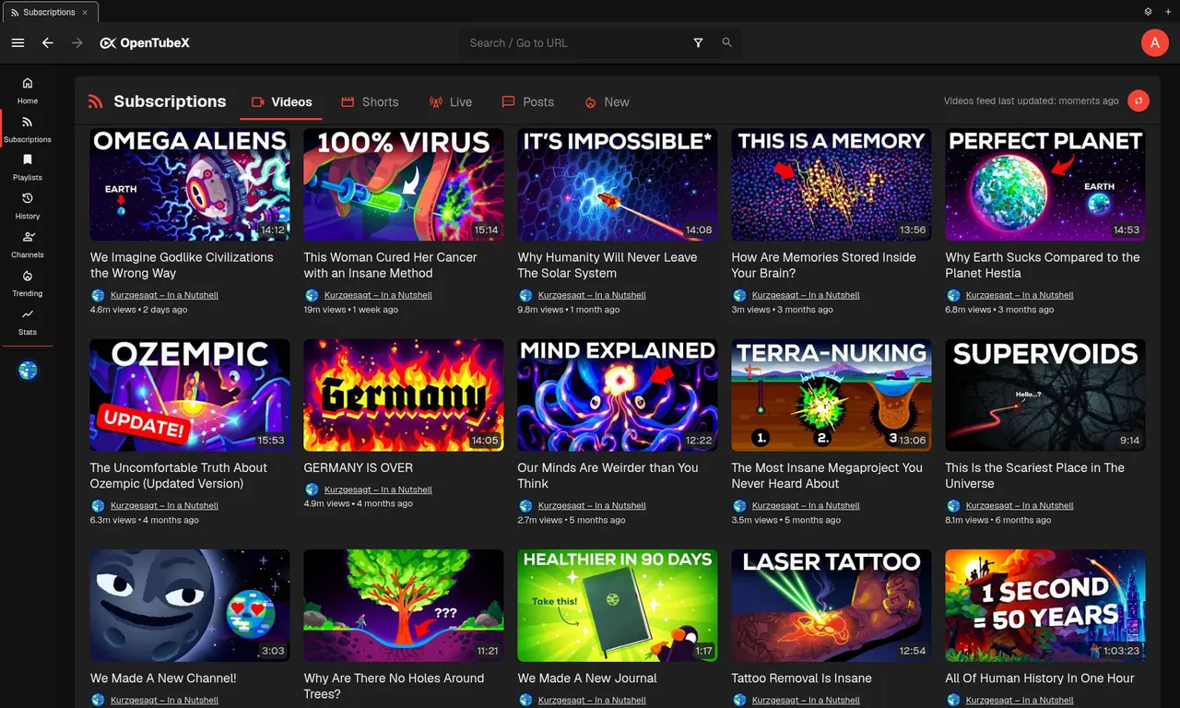Switch to the Live tab
This screenshot has width=1180, height=708.
pyautogui.click(x=451, y=102)
